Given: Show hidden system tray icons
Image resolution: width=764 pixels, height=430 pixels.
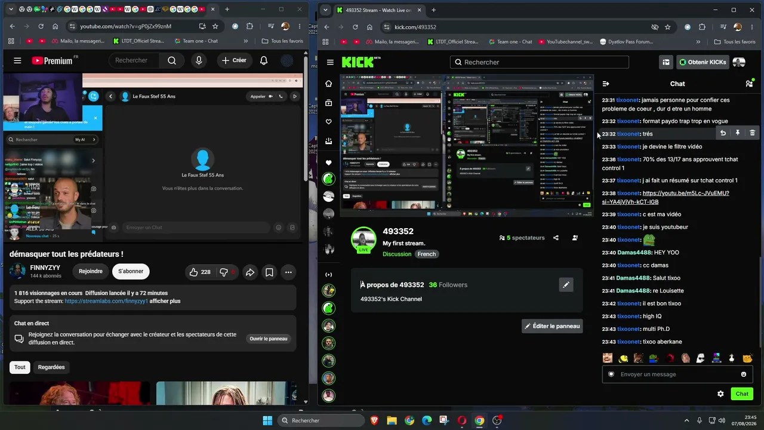Looking at the screenshot, I should click(x=686, y=420).
